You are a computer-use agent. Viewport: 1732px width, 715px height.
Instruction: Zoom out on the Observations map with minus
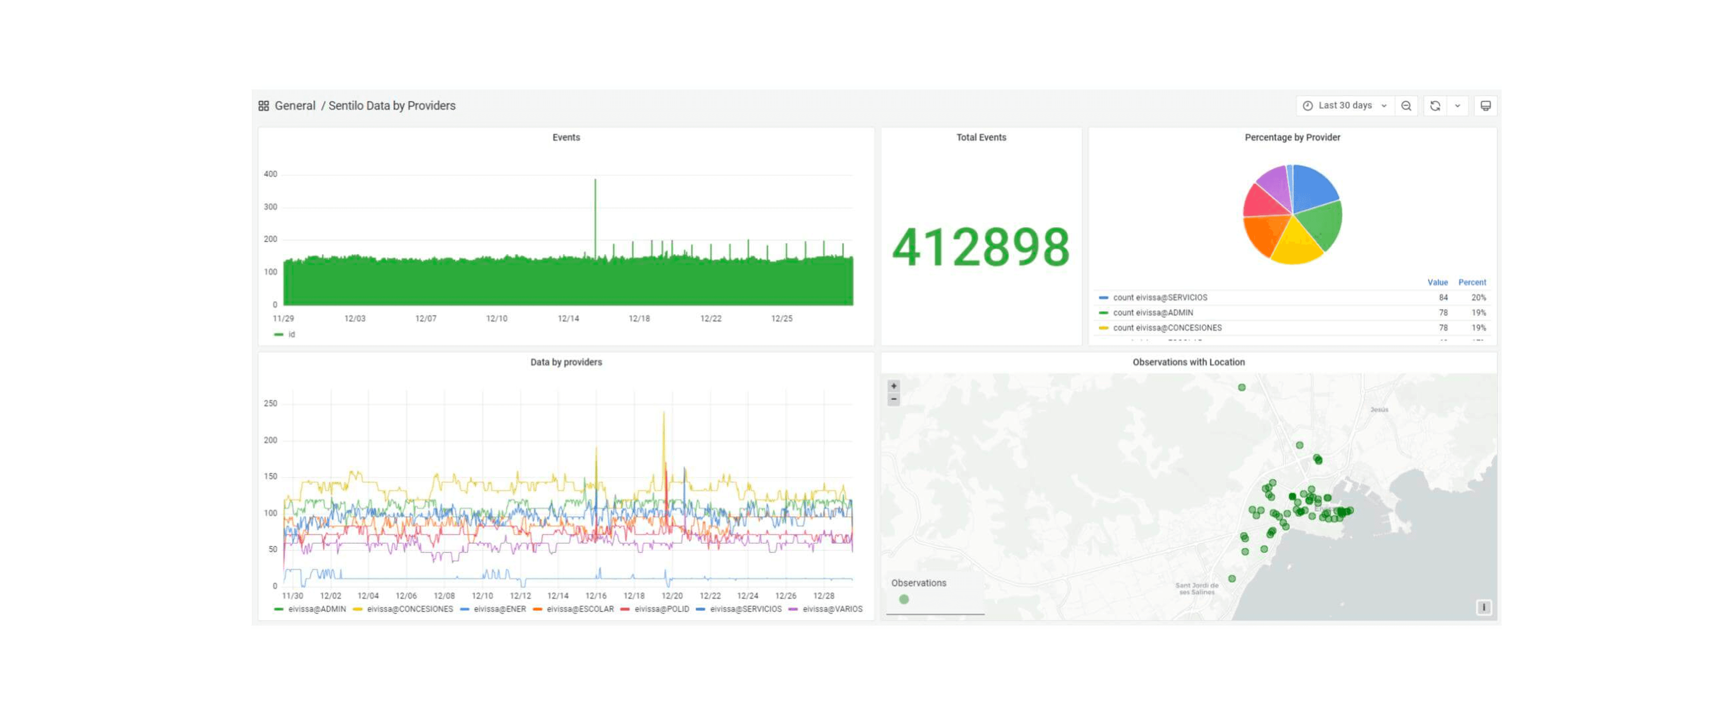894,399
